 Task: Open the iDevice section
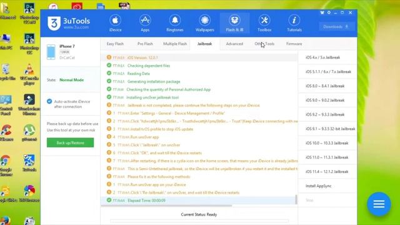coord(115,24)
